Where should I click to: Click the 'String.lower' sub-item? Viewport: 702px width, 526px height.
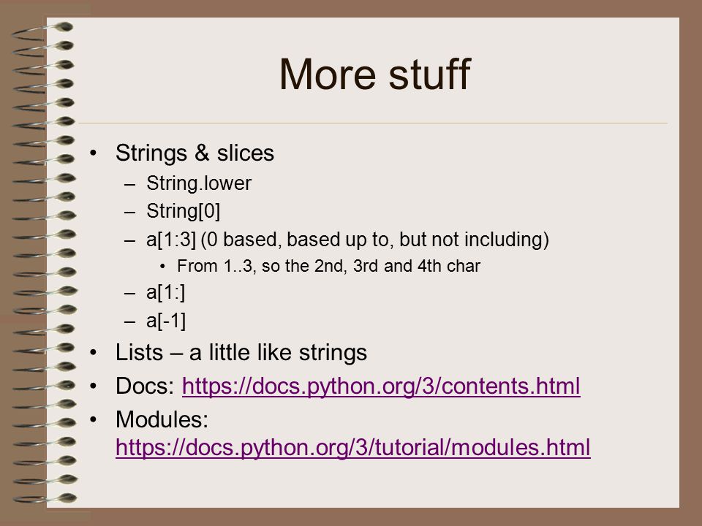click(199, 183)
